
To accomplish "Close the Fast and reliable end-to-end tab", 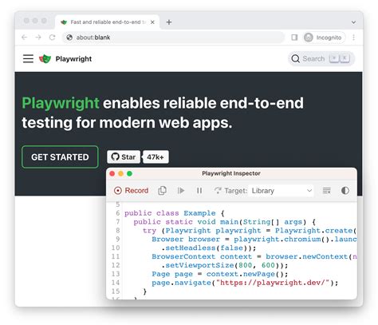I will click(152, 22).
